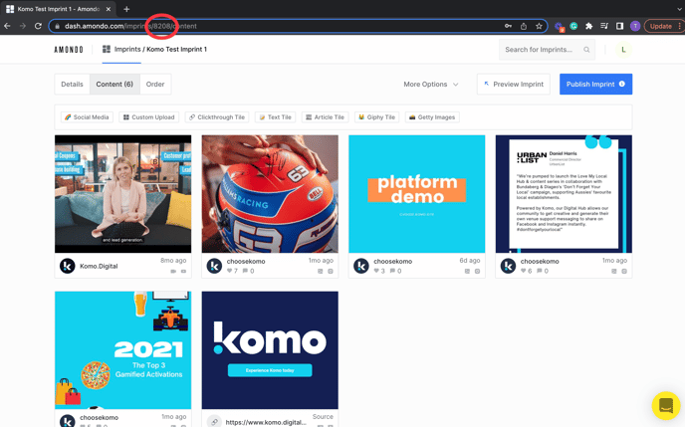Open the Komo.Digital video thumbnail
The height and width of the screenshot is (427, 685).
pos(122,194)
